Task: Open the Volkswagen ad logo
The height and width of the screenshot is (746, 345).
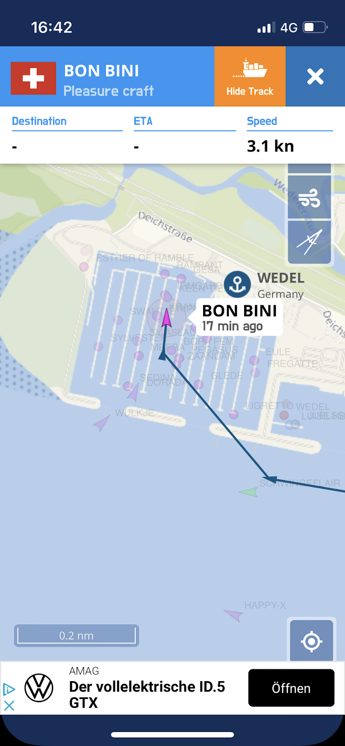Action: click(39, 688)
